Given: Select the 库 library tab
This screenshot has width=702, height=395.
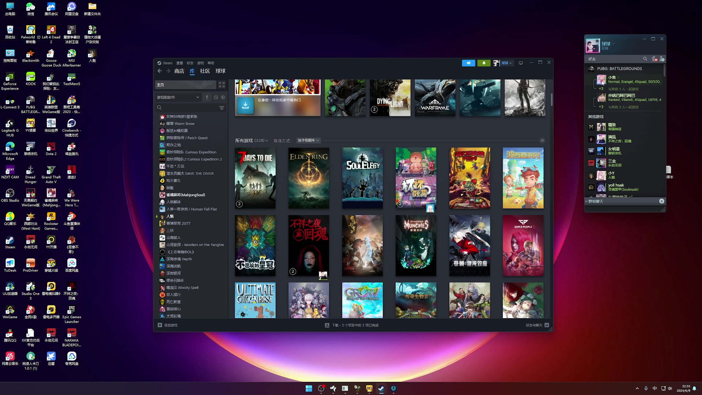Looking at the screenshot, I should click(x=192, y=71).
